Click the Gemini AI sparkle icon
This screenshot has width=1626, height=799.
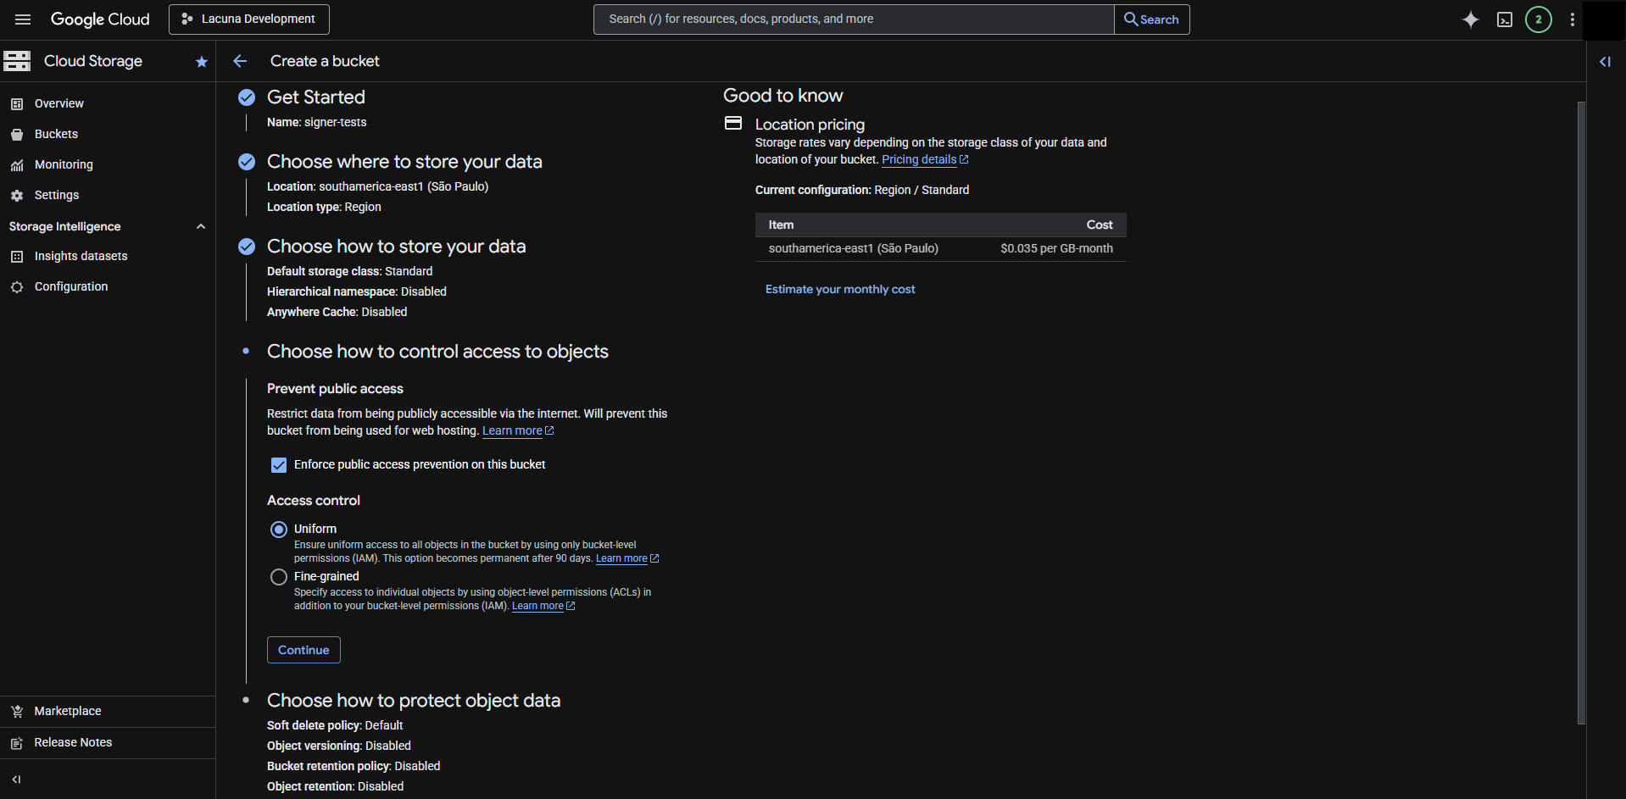pos(1470,19)
